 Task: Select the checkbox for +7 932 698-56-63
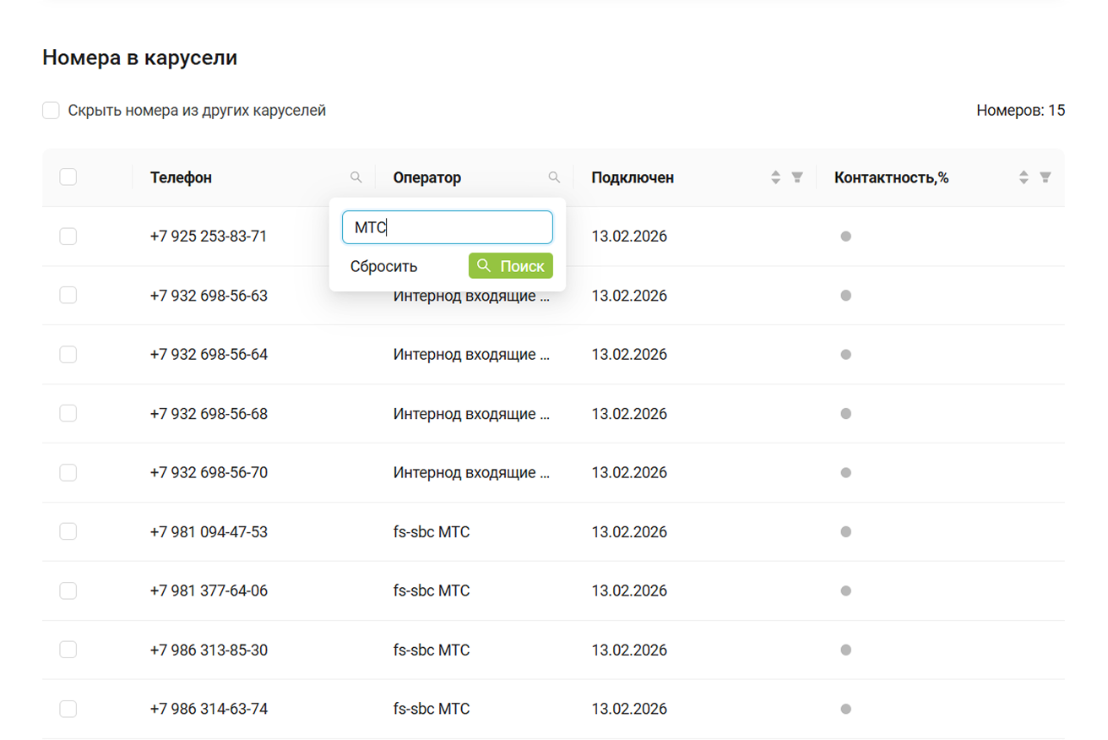click(x=68, y=296)
